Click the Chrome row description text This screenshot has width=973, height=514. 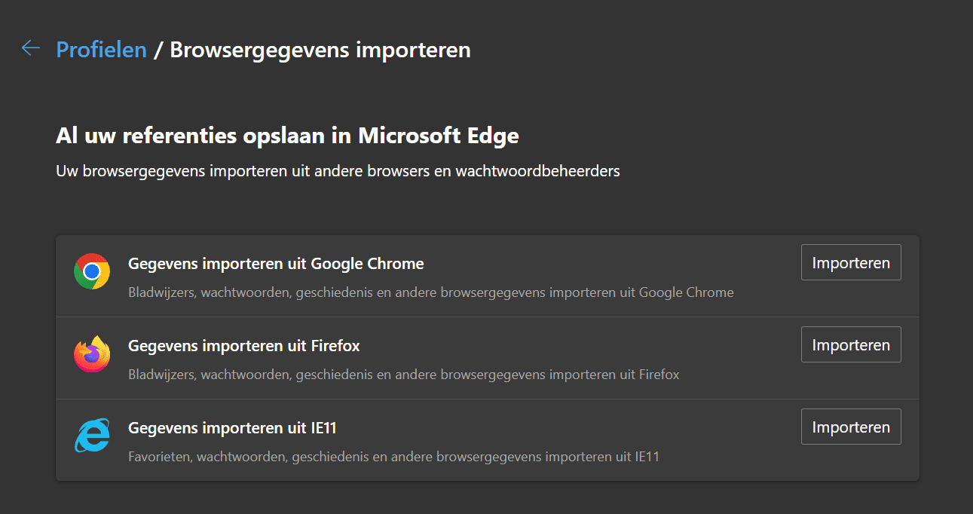point(431,292)
